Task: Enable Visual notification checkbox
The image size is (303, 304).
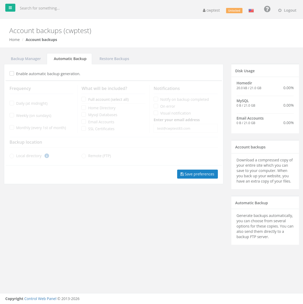Action: (156, 113)
